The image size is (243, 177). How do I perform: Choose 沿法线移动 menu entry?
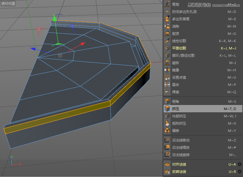pyautogui.click(x=203, y=140)
